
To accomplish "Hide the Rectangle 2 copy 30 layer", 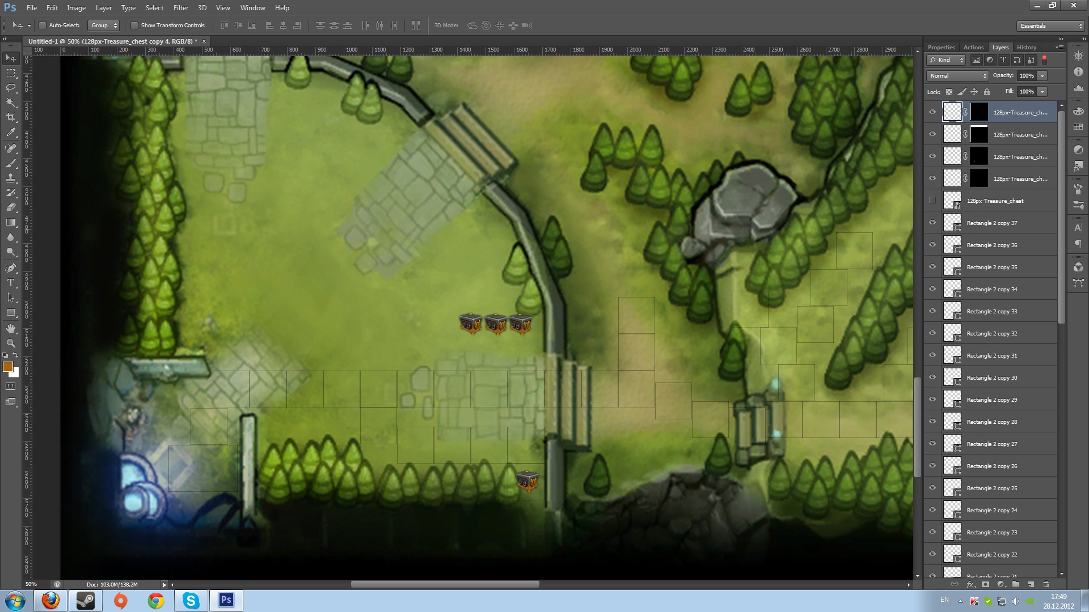I will (x=932, y=377).
